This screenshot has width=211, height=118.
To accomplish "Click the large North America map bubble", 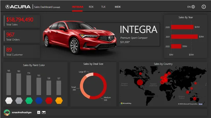I will tap(140, 82).
